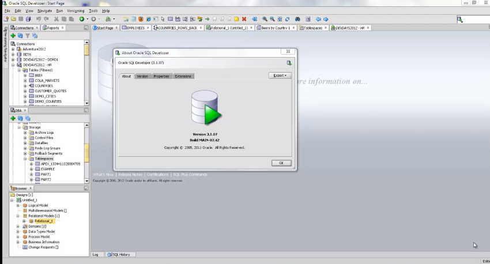Expand the Adventure2012 connection node
This screenshot has height=264, width=490.
click(x=13, y=49)
